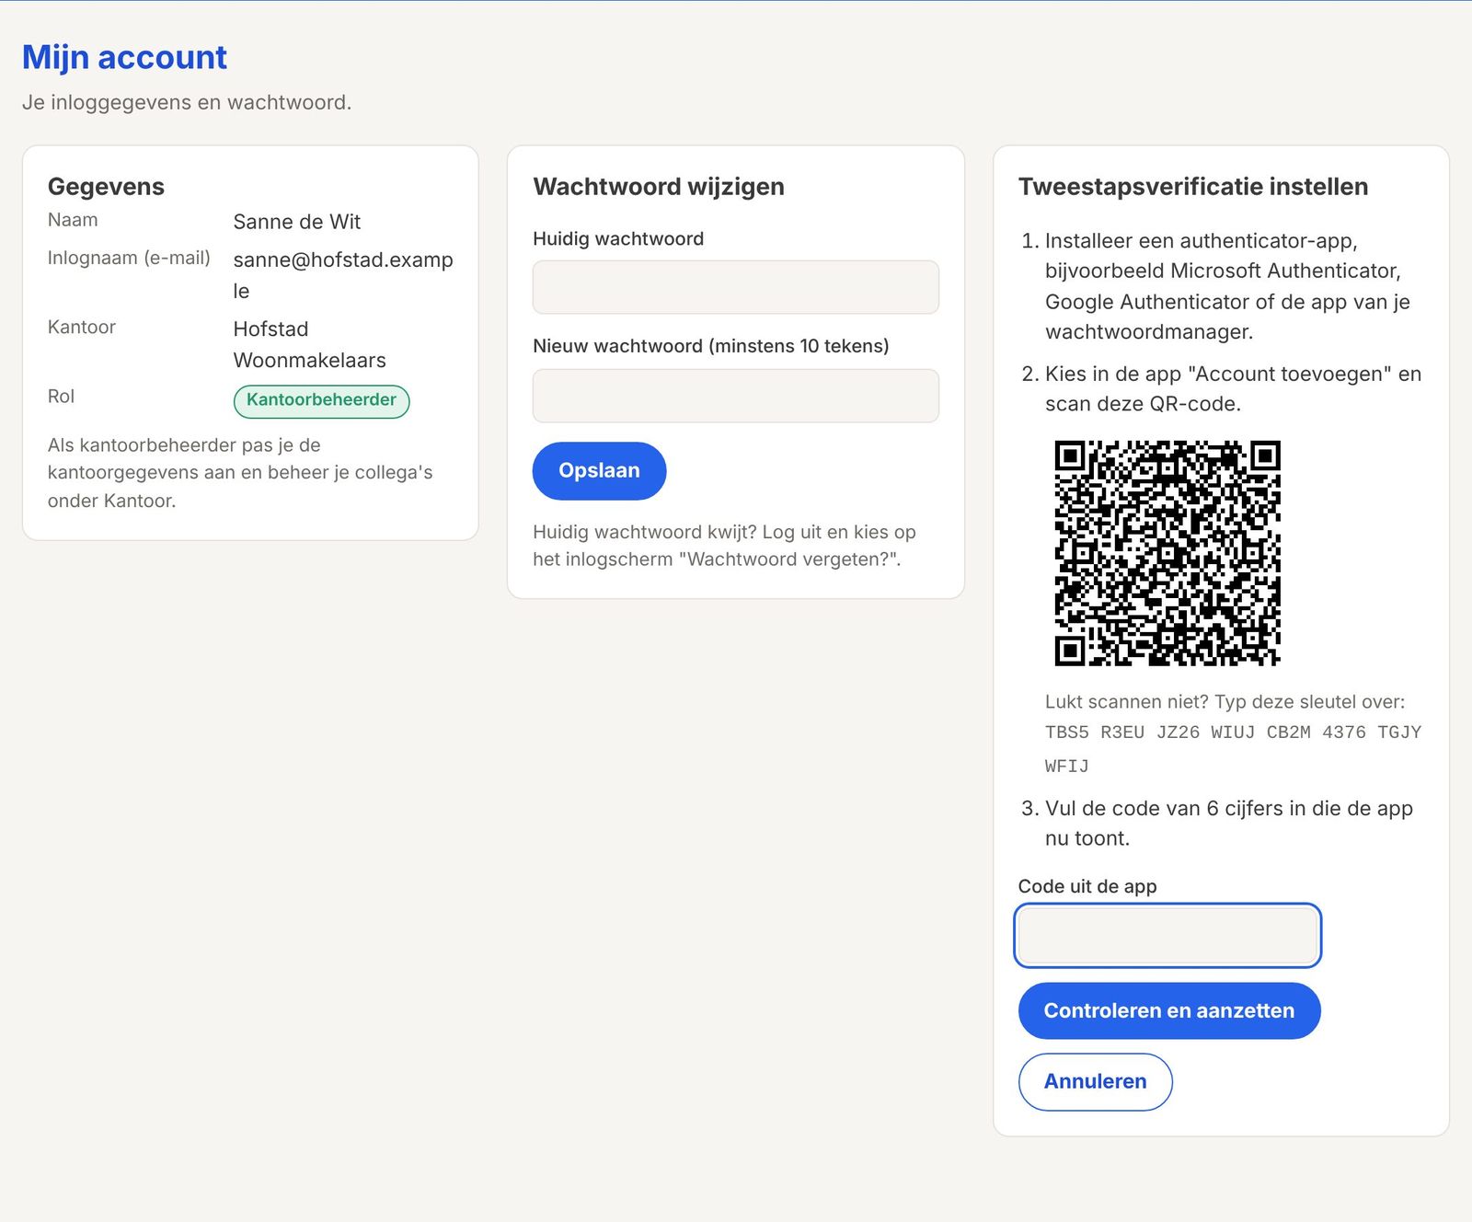The height and width of the screenshot is (1222, 1472).
Task: Click the Gegevens card heading
Action: (106, 187)
